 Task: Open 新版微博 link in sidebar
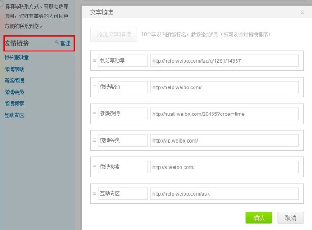14,81
